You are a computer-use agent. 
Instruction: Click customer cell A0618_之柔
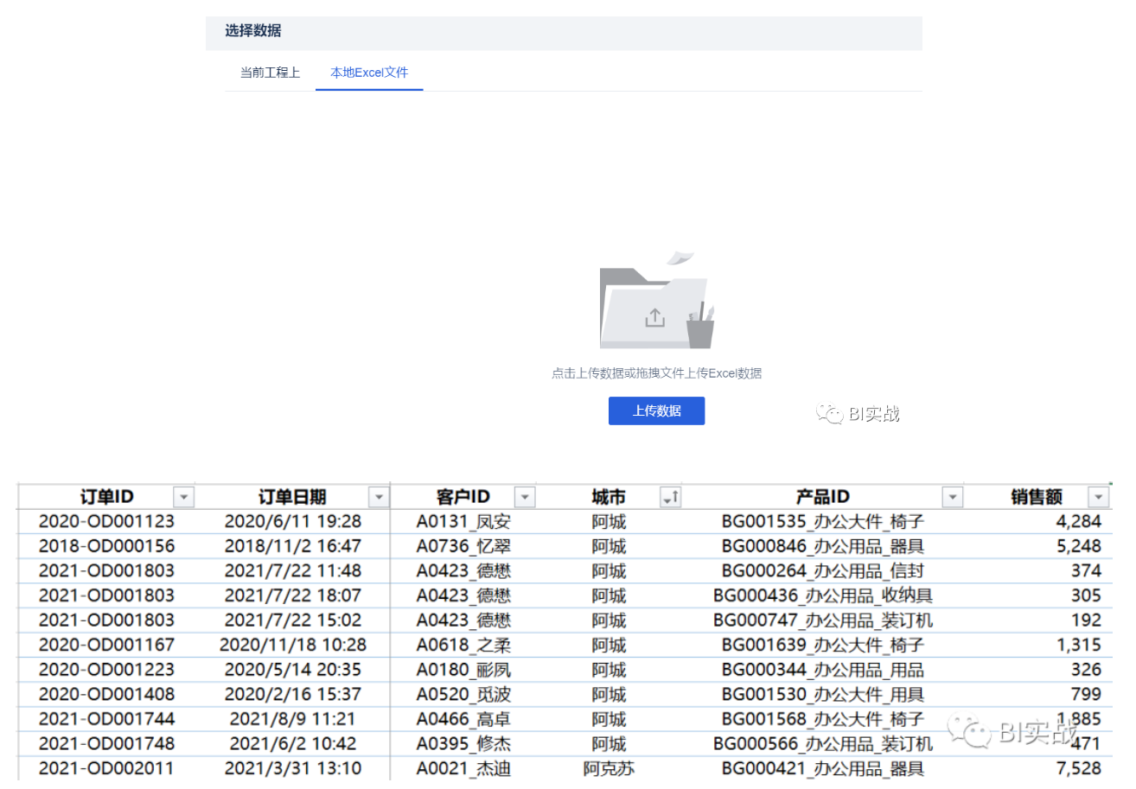coord(463,645)
